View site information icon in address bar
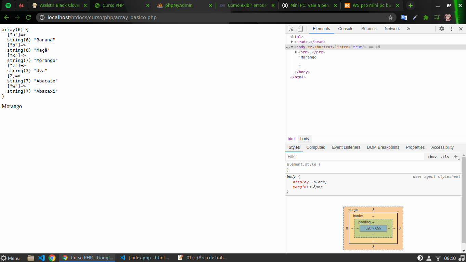 [x=42, y=17]
